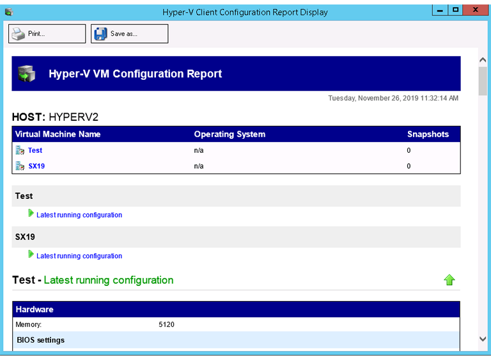This screenshot has height=360, width=491.
Task: Click the green up arrow to return to top
Action: 449,280
